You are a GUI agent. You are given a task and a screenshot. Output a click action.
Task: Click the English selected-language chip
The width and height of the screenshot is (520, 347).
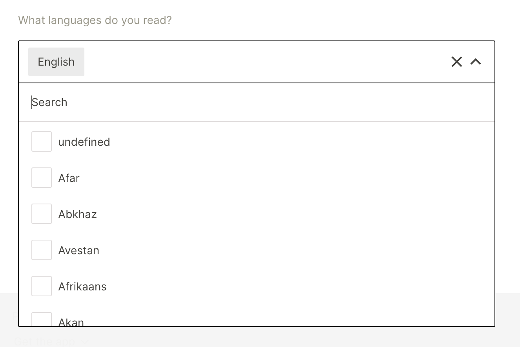(56, 62)
